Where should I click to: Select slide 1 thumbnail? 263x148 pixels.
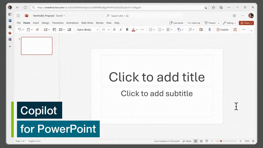37,46
